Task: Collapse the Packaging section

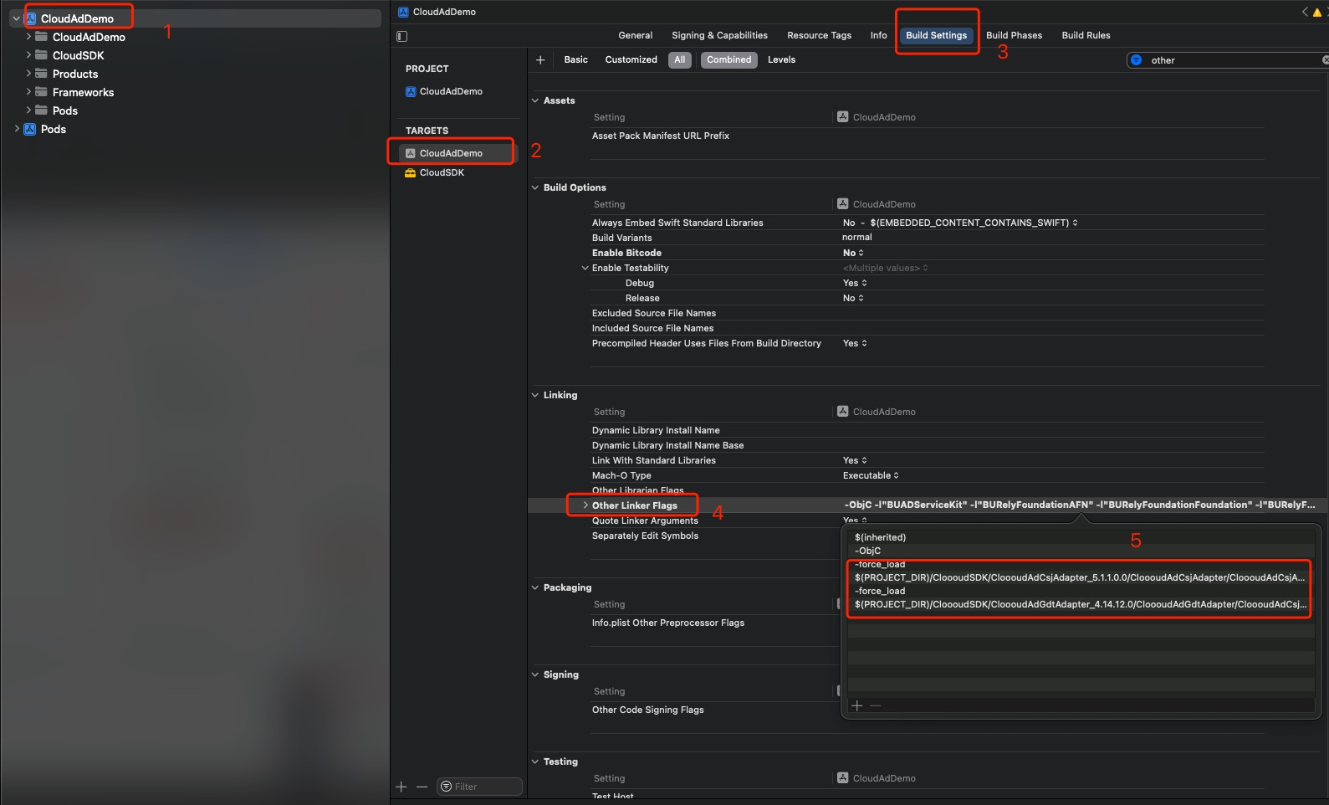Action: [535, 587]
